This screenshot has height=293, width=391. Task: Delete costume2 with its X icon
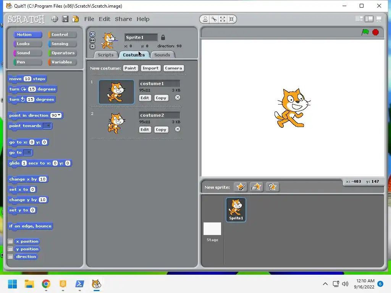[x=178, y=129]
